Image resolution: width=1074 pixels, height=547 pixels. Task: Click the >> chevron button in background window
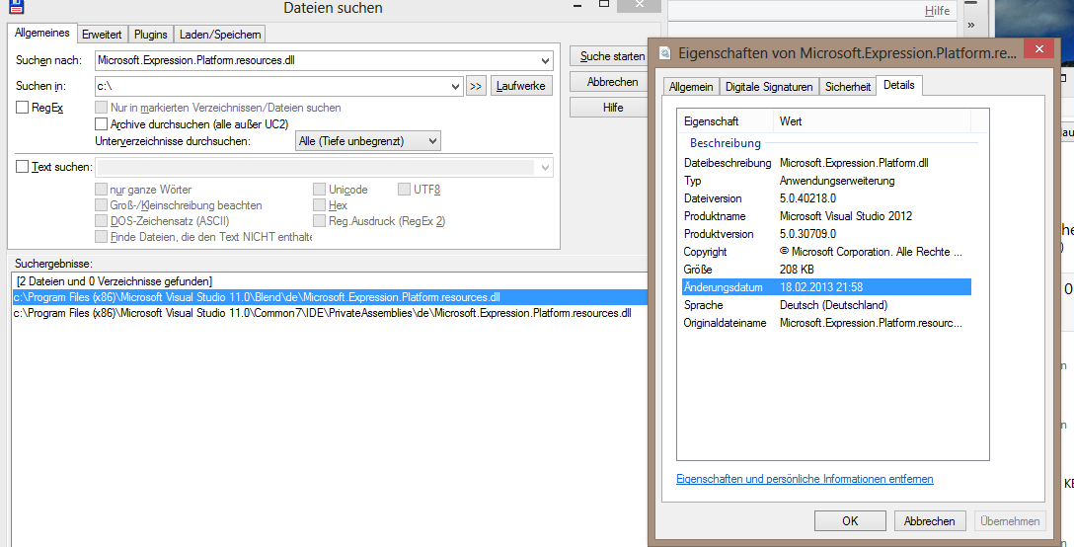(970, 25)
